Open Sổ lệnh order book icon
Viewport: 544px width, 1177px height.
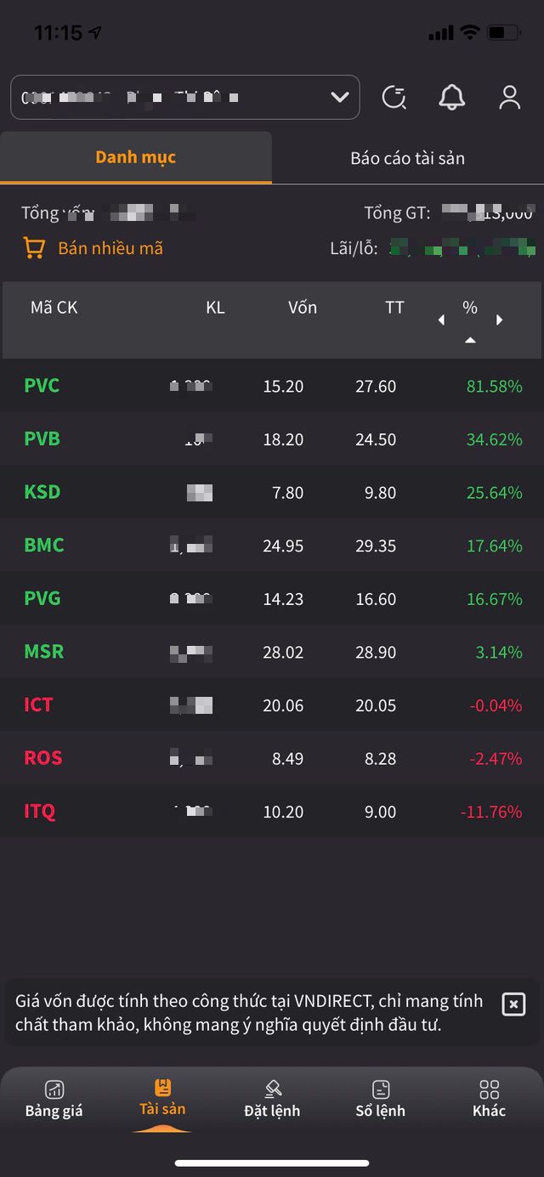click(380, 1090)
